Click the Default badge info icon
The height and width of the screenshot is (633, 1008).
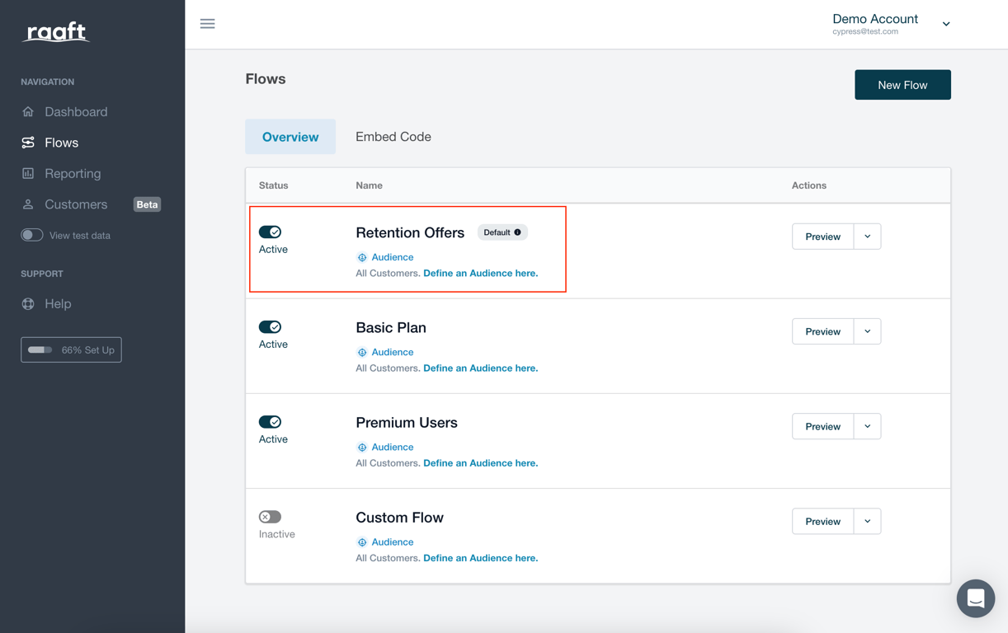(518, 232)
